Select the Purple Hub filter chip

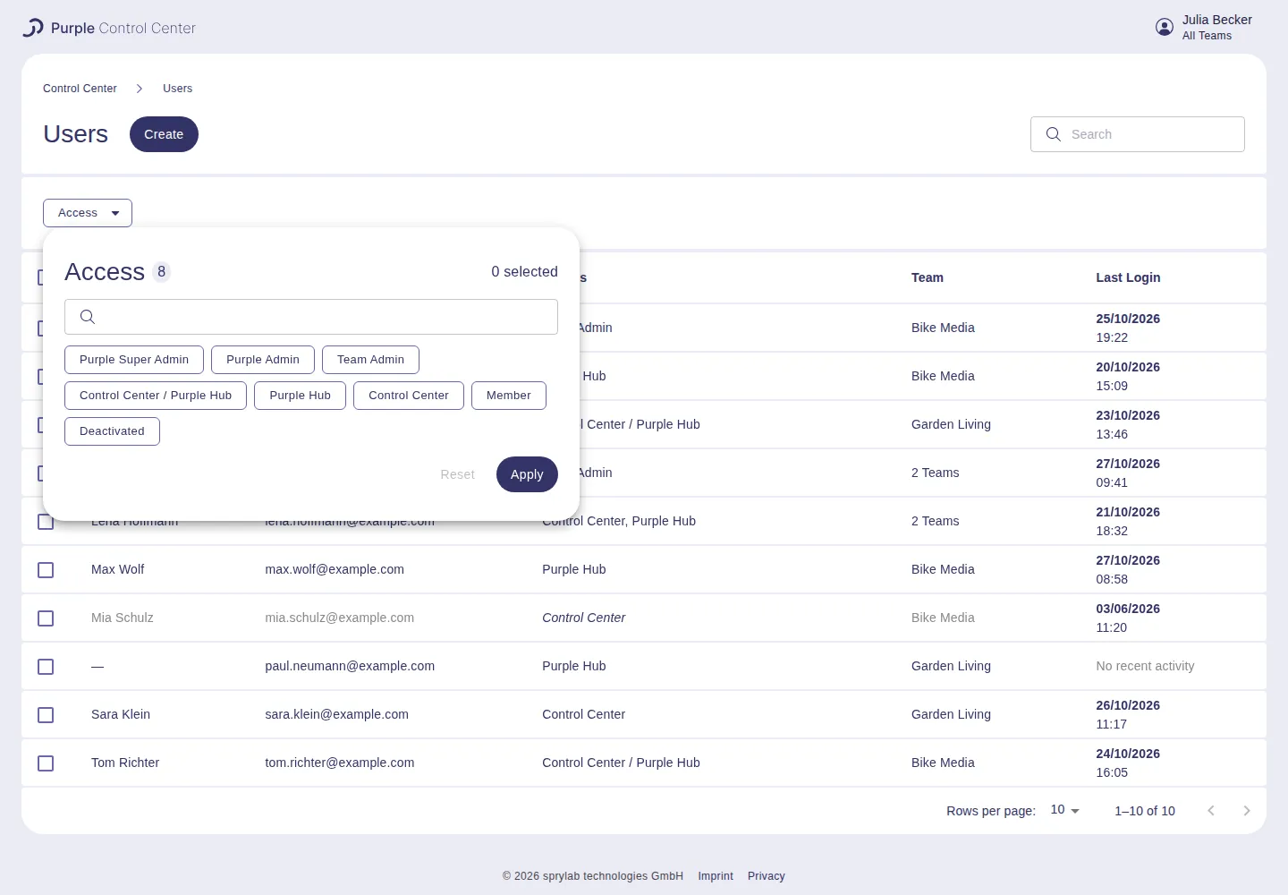tap(300, 396)
